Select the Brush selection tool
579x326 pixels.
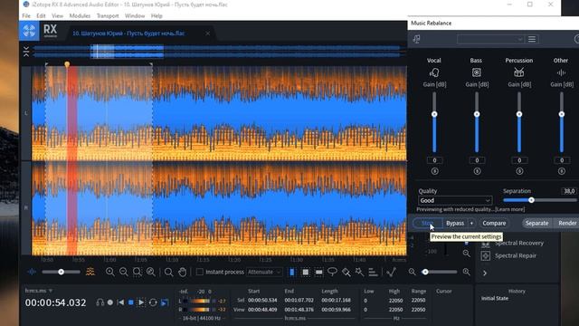[346, 273]
